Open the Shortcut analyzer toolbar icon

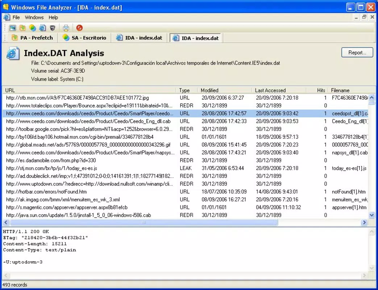pyautogui.click(x=32, y=28)
